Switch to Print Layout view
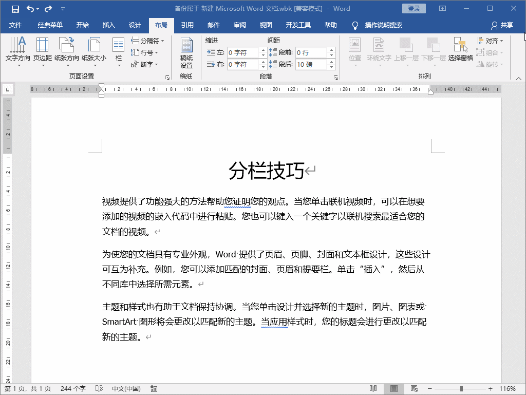Viewport: 526px width, 395px height. point(394,389)
